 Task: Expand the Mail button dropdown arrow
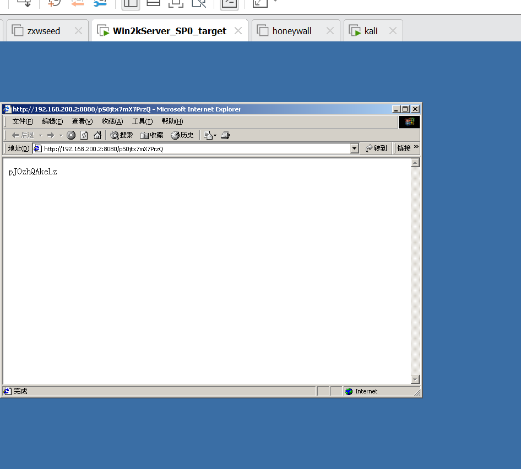215,136
